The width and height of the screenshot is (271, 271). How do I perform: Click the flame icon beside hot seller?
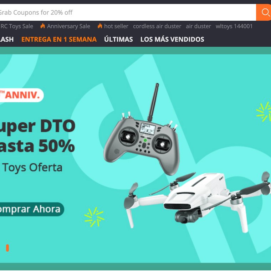point(100,26)
